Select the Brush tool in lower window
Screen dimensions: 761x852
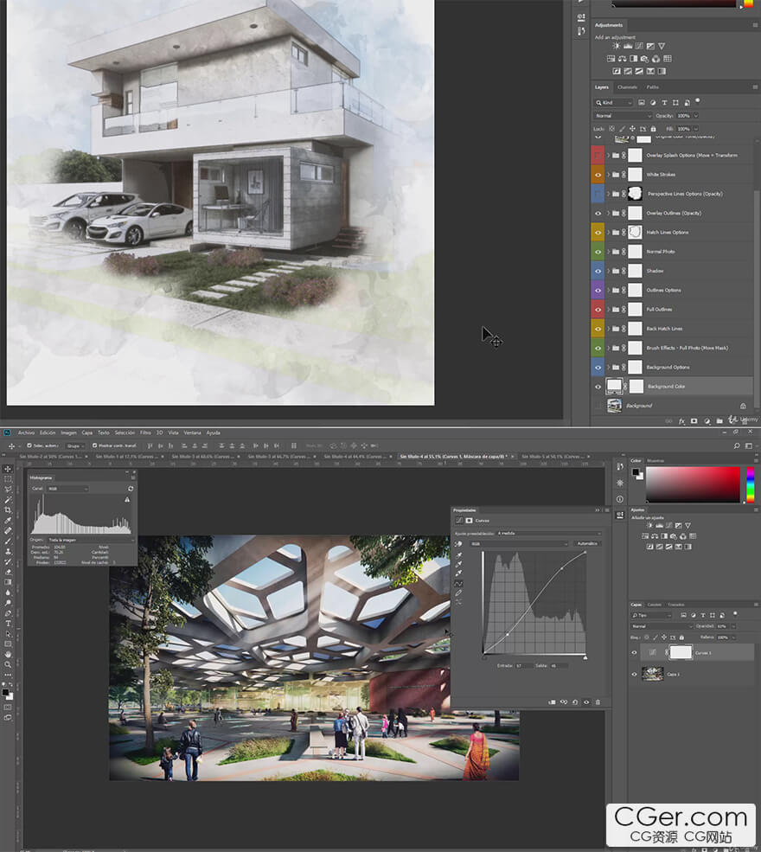[8, 541]
